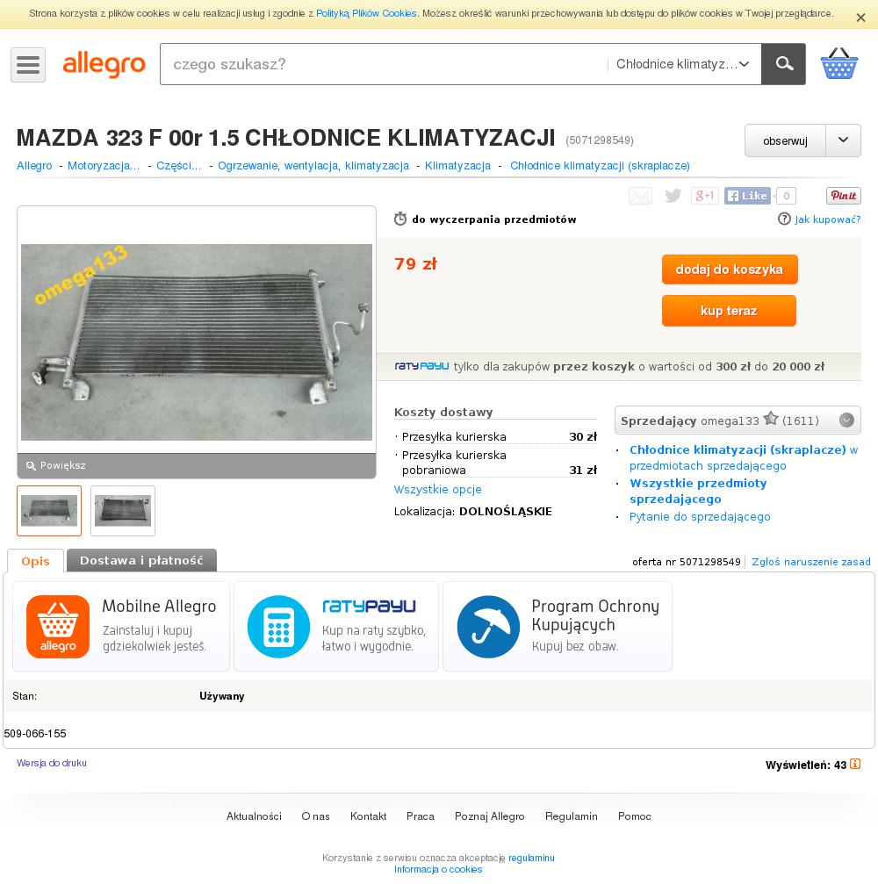Select the second product thumbnail

click(x=123, y=511)
